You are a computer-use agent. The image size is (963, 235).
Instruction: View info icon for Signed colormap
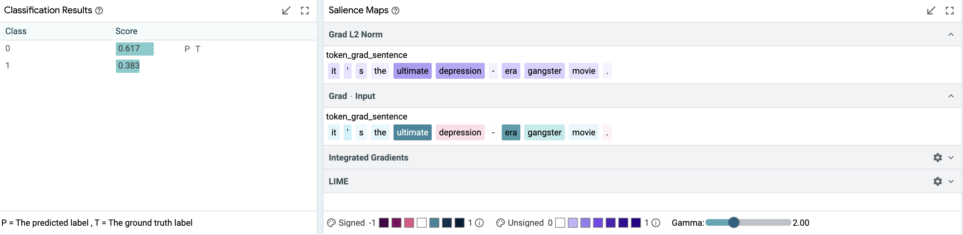click(x=480, y=223)
